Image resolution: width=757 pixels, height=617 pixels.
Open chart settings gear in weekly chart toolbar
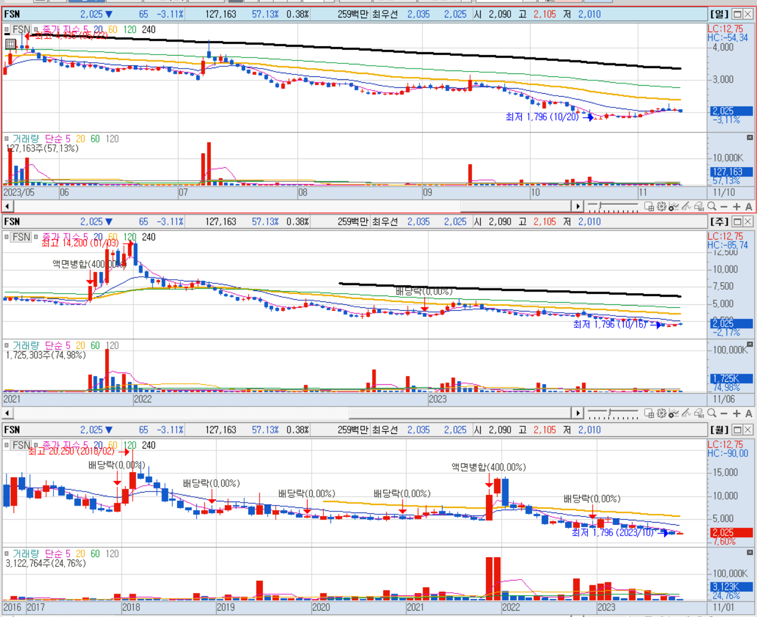pos(661,413)
